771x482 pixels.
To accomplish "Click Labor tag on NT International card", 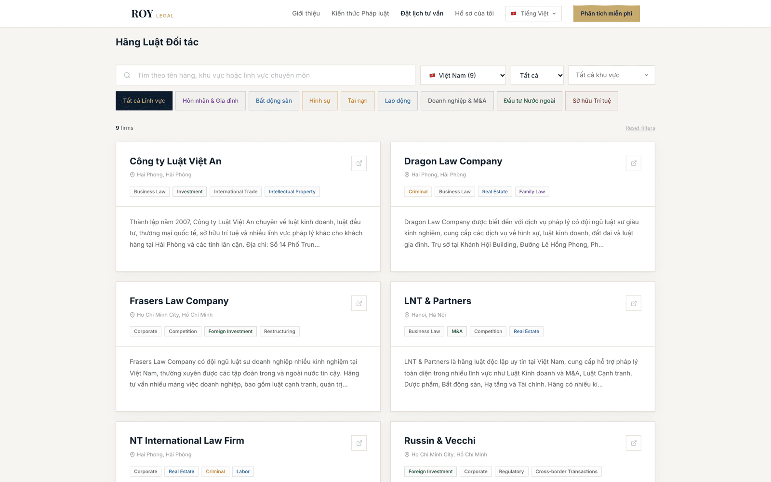I will coord(243,471).
